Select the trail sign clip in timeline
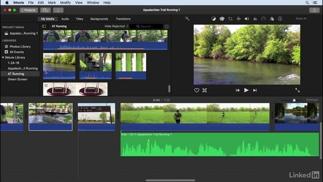This screenshot has height=182, width=323. [96, 117]
